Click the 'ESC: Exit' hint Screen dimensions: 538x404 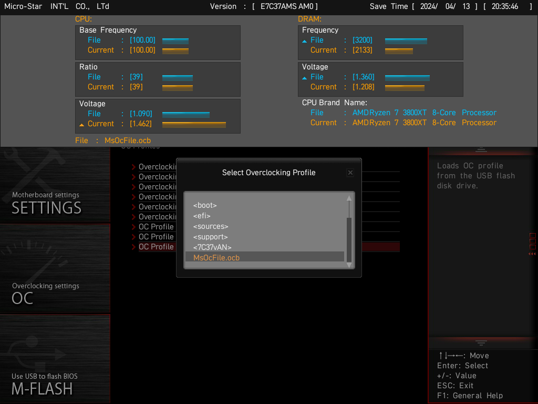(455, 386)
